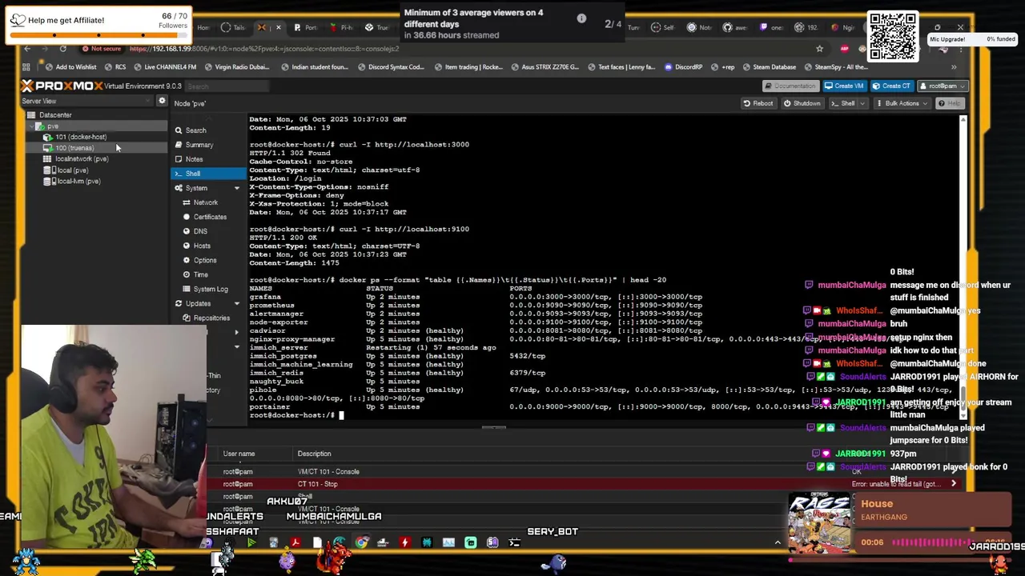Focus the Proxmox search field
Image resolution: width=1025 pixels, height=576 pixels.
pyautogui.click(x=228, y=86)
